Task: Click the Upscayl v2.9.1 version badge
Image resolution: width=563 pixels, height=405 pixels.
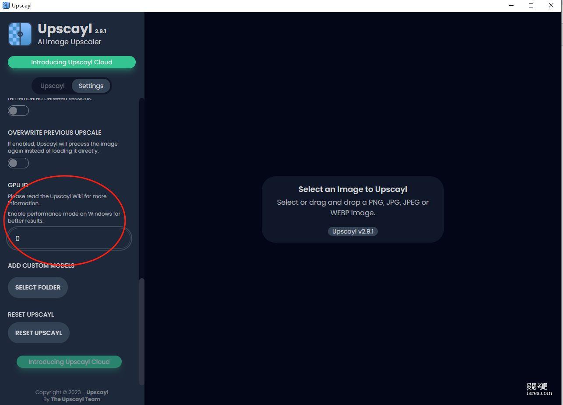Action: point(353,231)
